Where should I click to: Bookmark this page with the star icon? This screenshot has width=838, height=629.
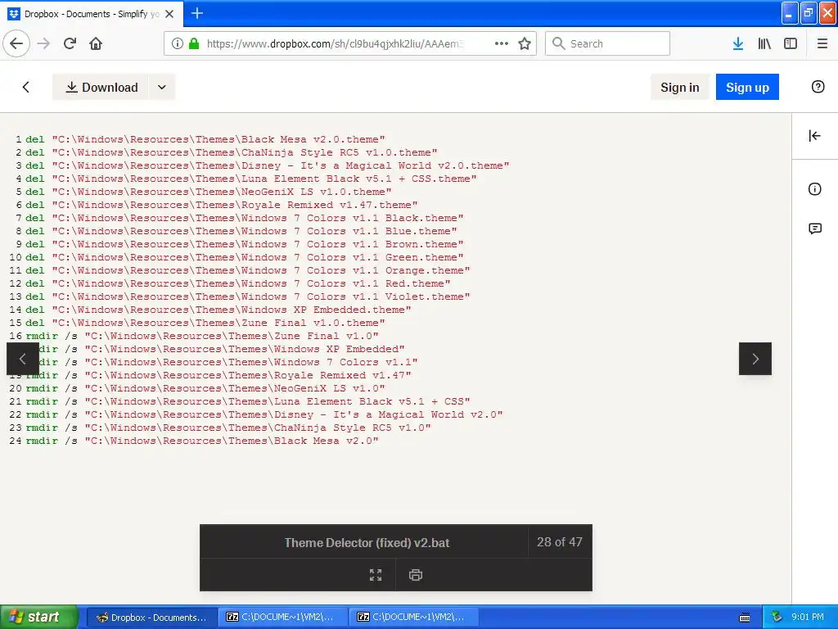coord(525,43)
